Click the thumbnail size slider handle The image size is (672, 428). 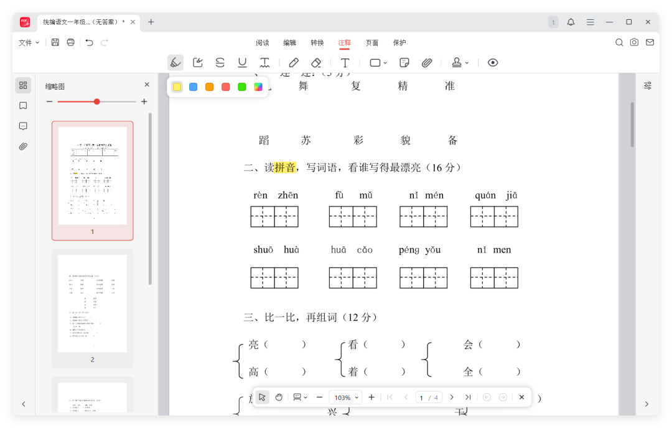[x=97, y=101]
